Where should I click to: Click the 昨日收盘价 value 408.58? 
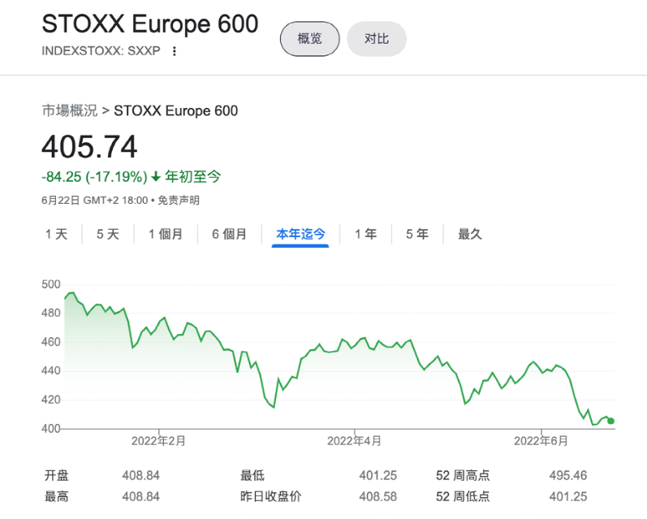377,496
